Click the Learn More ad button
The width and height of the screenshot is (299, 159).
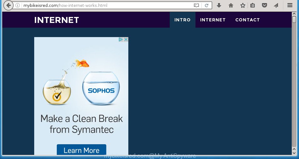pos(82,150)
